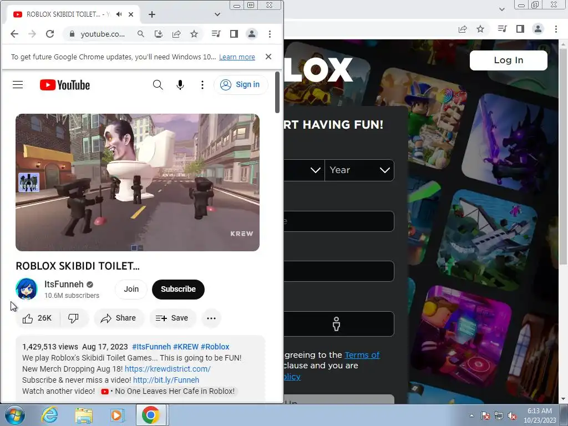This screenshot has width=568, height=426.
Task: Go back in front Chrome window
Action: 14,34
